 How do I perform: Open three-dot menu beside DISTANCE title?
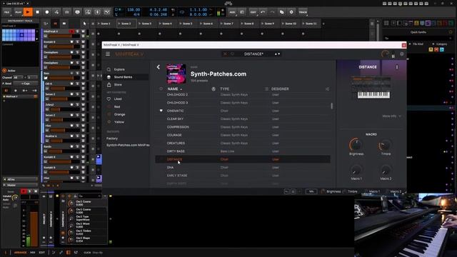[x=397, y=67]
